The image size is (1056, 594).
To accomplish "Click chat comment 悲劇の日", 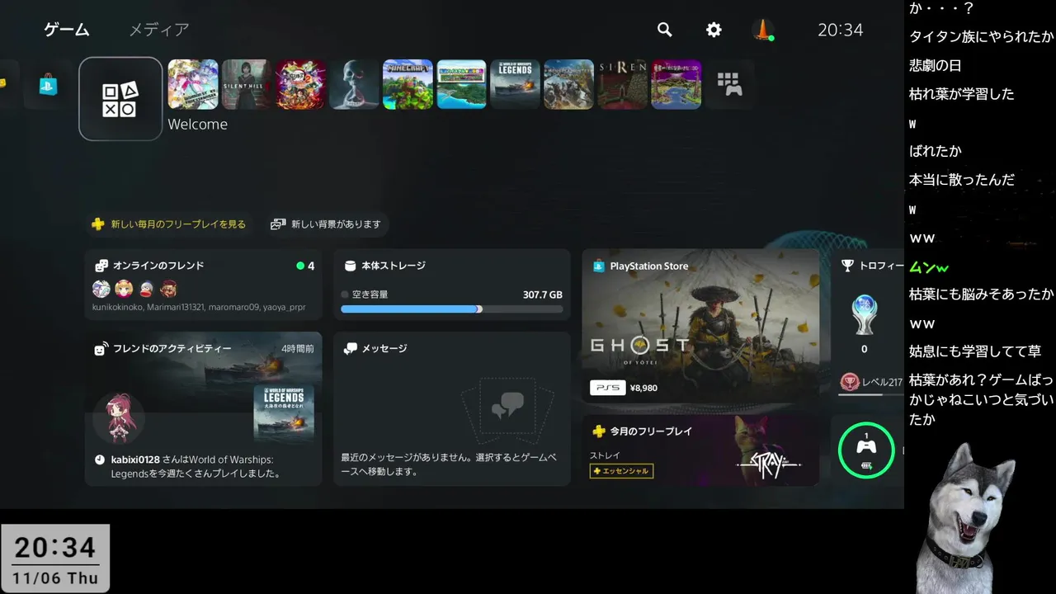I will [x=936, y=65].
